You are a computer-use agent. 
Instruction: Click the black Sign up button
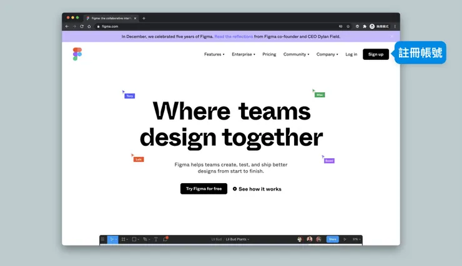[376, 54]
